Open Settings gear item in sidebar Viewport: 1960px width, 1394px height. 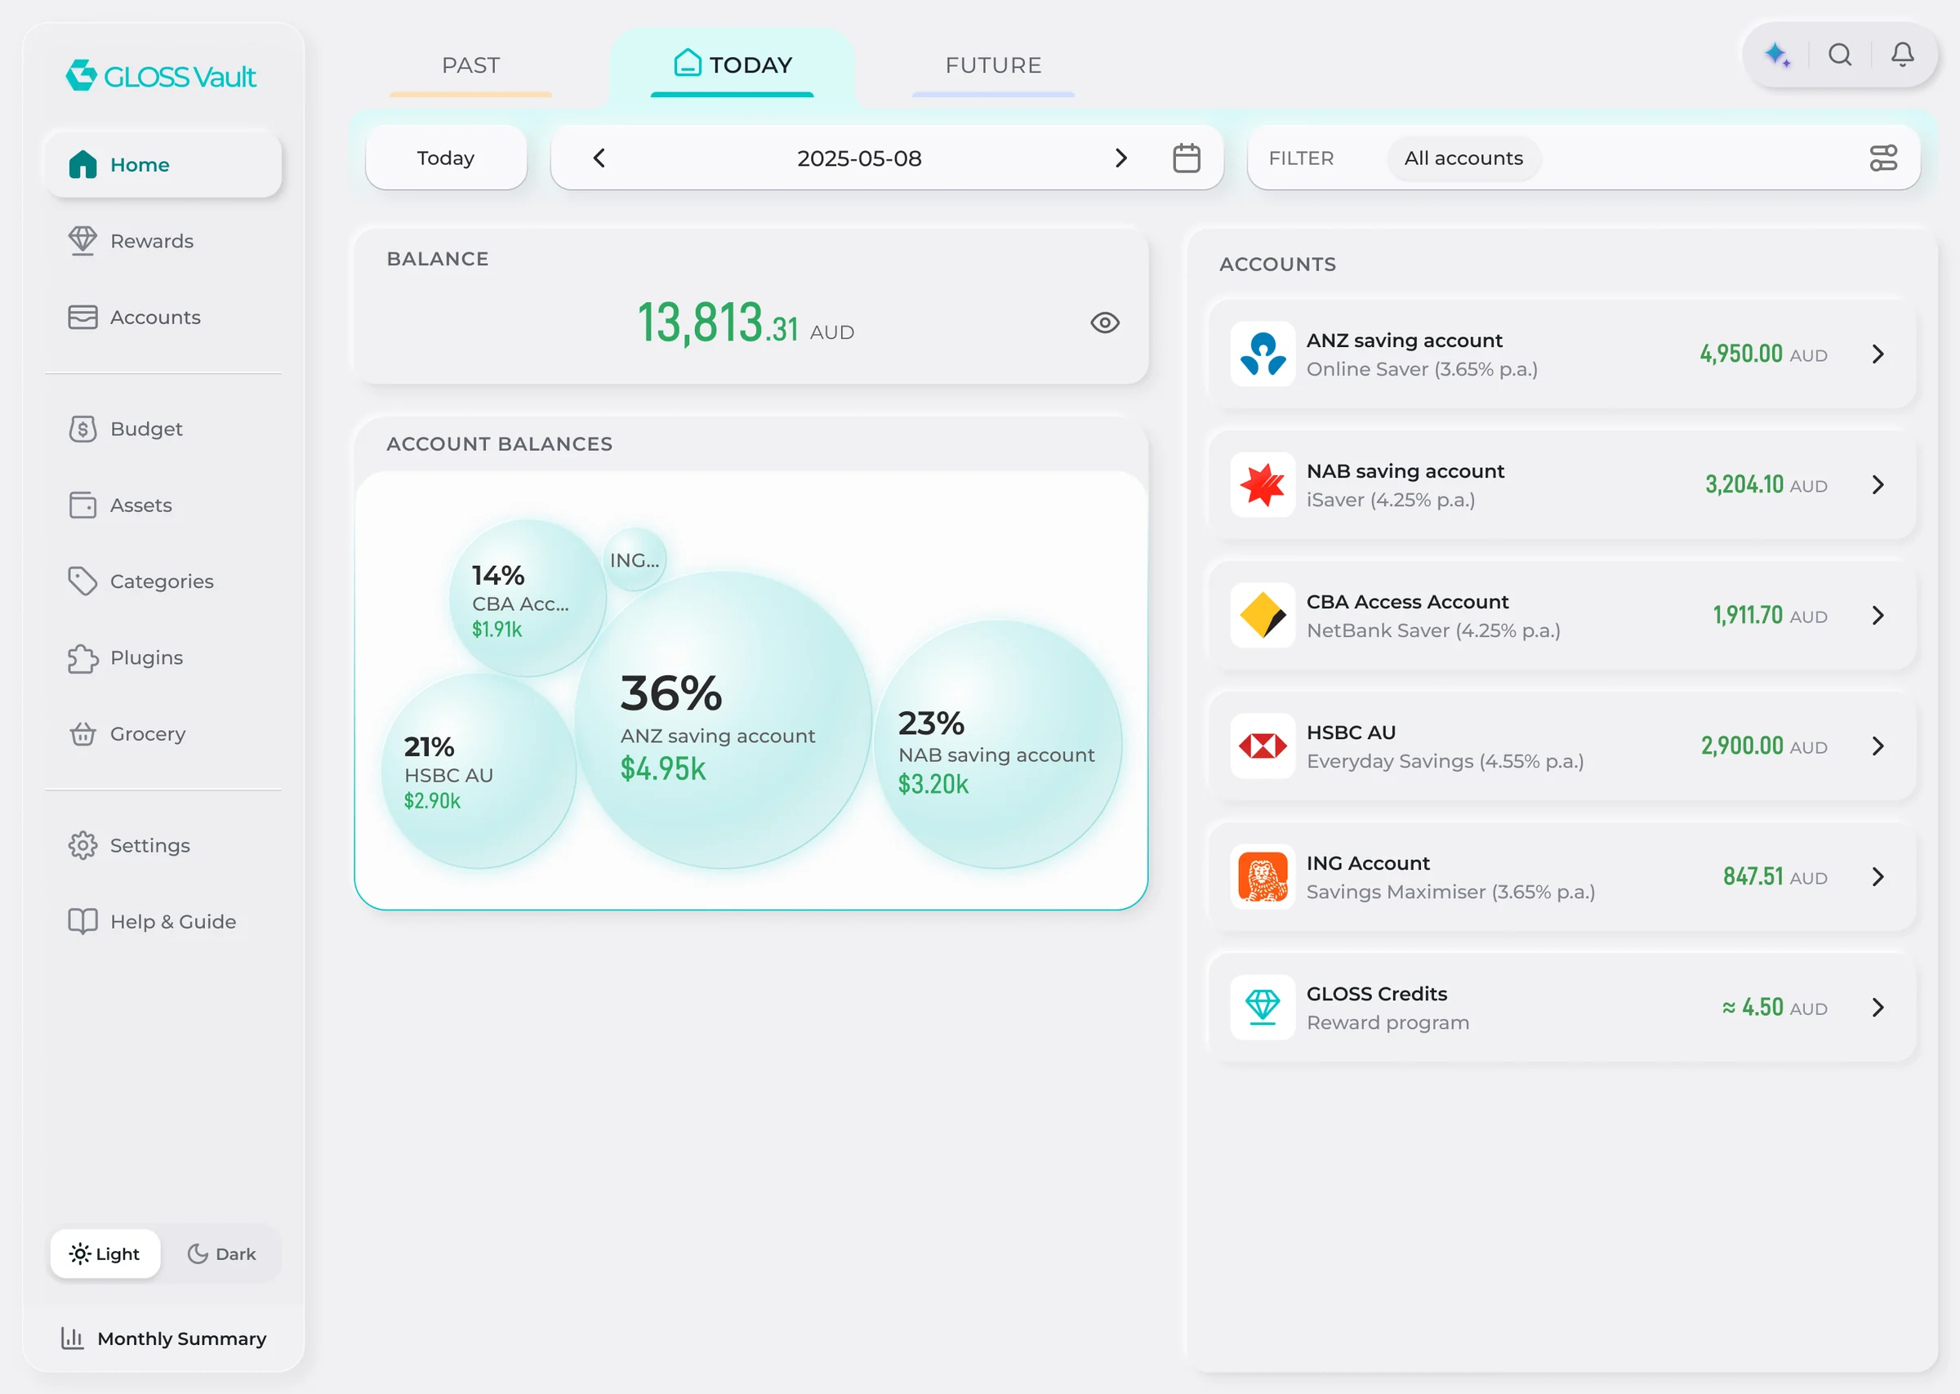pos(163,845)
